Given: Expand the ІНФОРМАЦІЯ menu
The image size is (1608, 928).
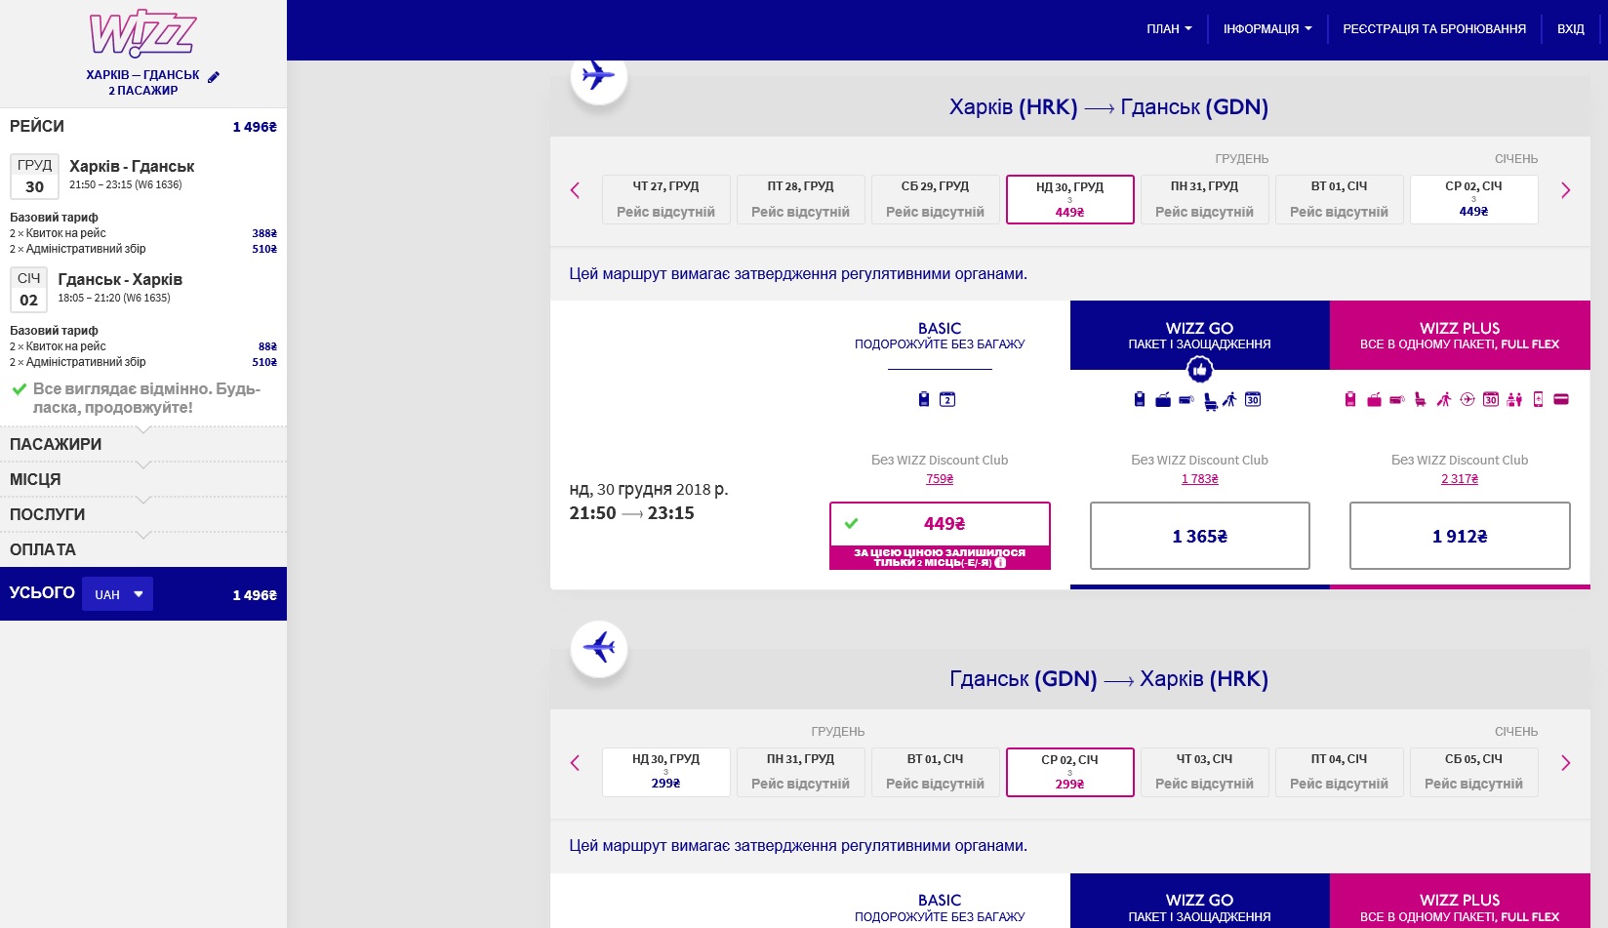Looking at the screenshot, I should 1266,29.
